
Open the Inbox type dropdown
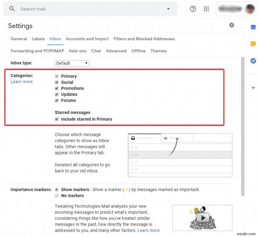coord(72,63)
